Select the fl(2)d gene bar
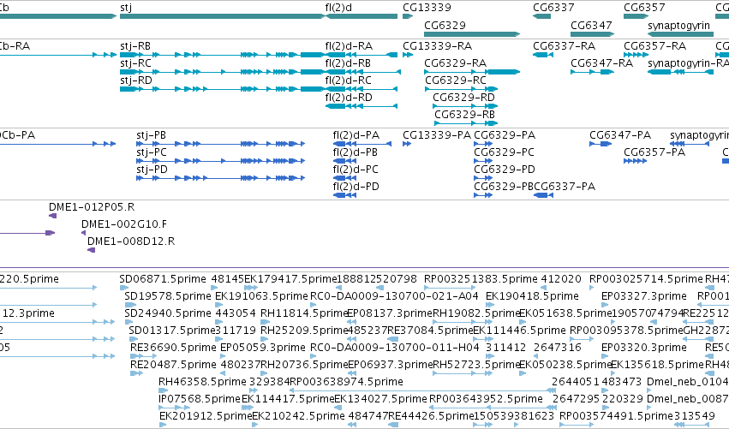This screenshot has height=429, width=729. (x=362, y=16)
